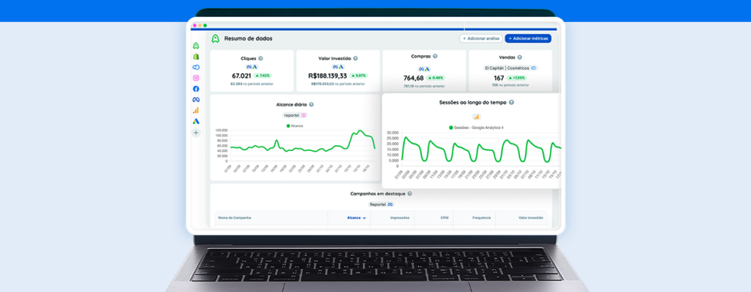Open the Google Ads integration in the sidebar
Viewport: 751px width, 292px height.
point(196,121)
